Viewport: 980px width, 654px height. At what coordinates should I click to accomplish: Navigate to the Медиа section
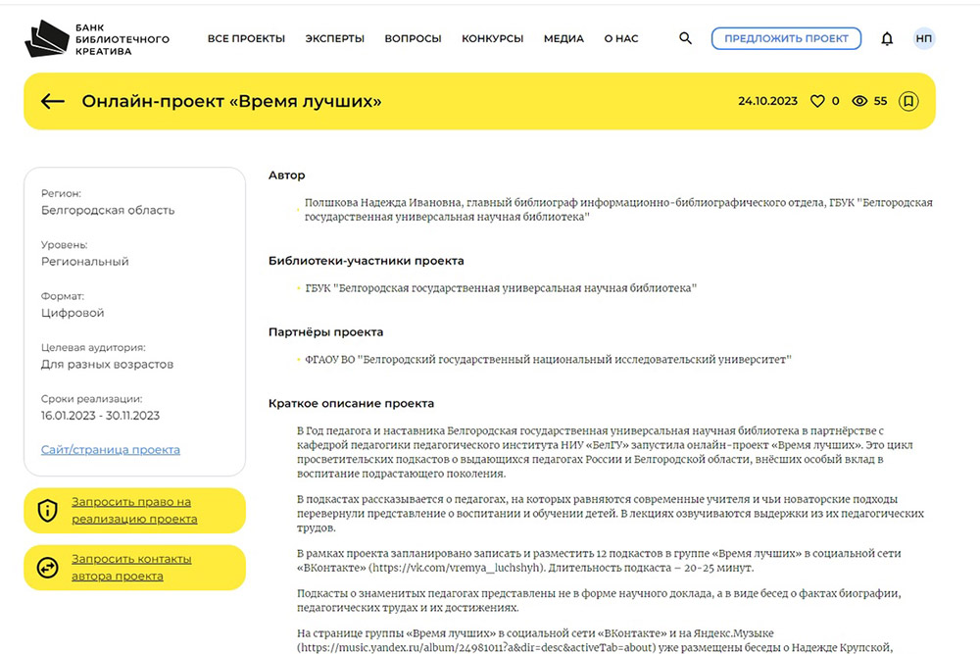(563, 39)
